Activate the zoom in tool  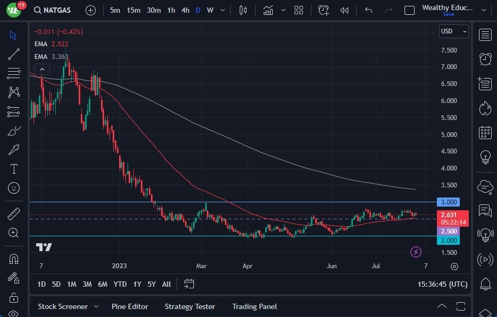14,233
